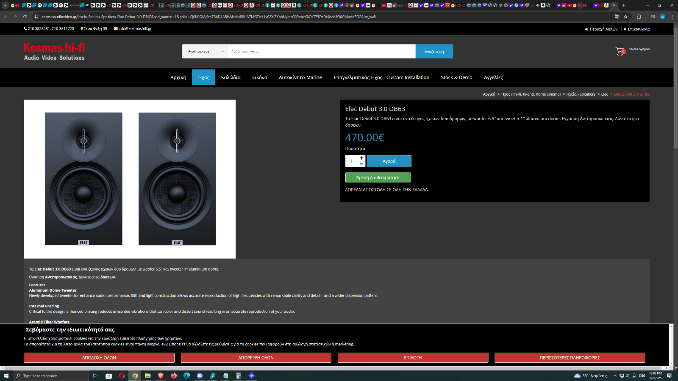
Task: Open the Chrome profile avatar M
Action: point(663,17)
